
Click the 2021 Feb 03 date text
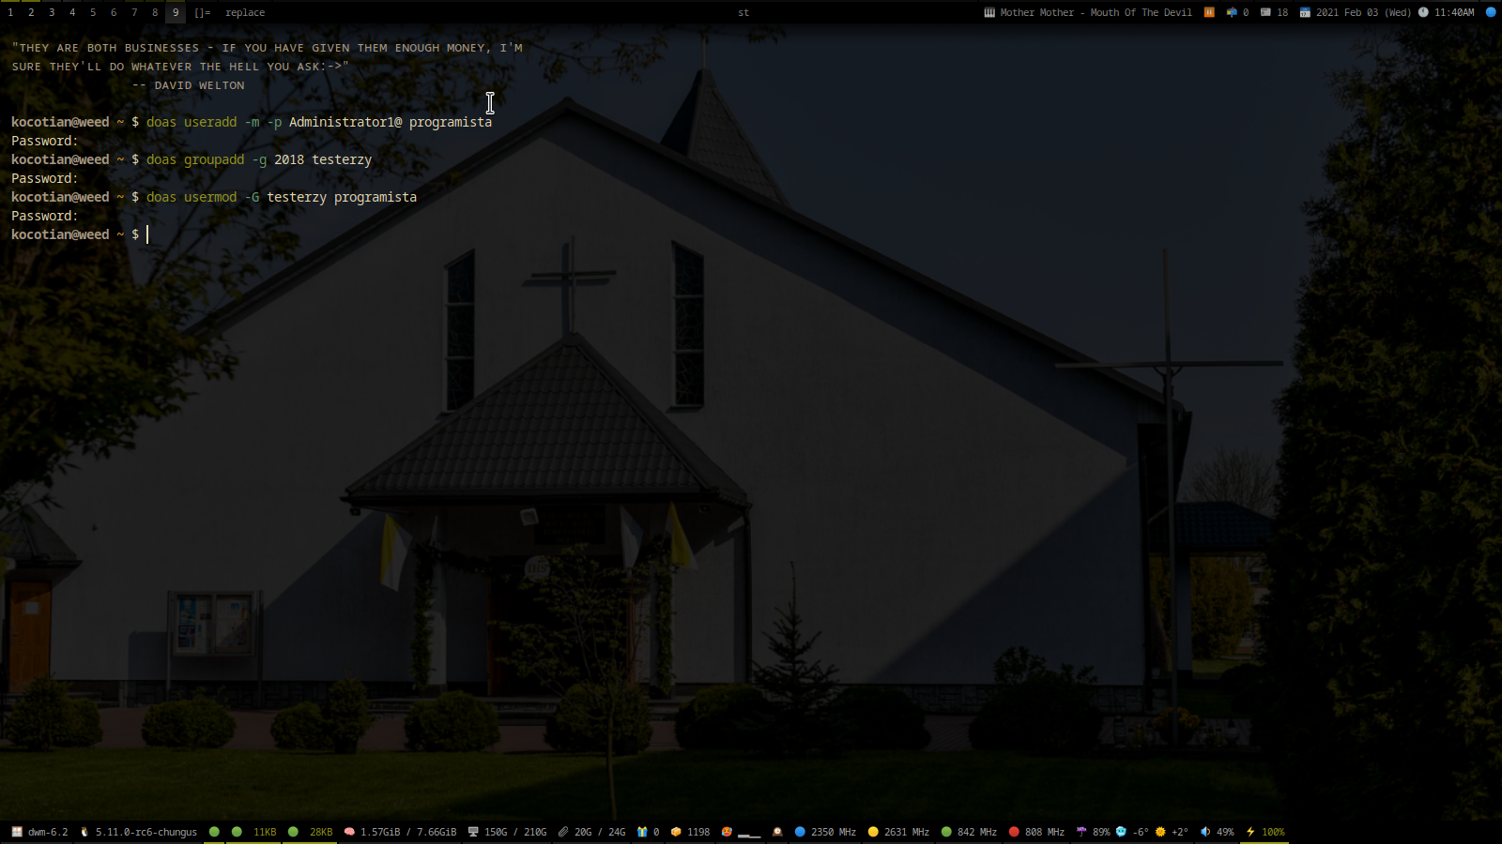tap(1347, 12)
